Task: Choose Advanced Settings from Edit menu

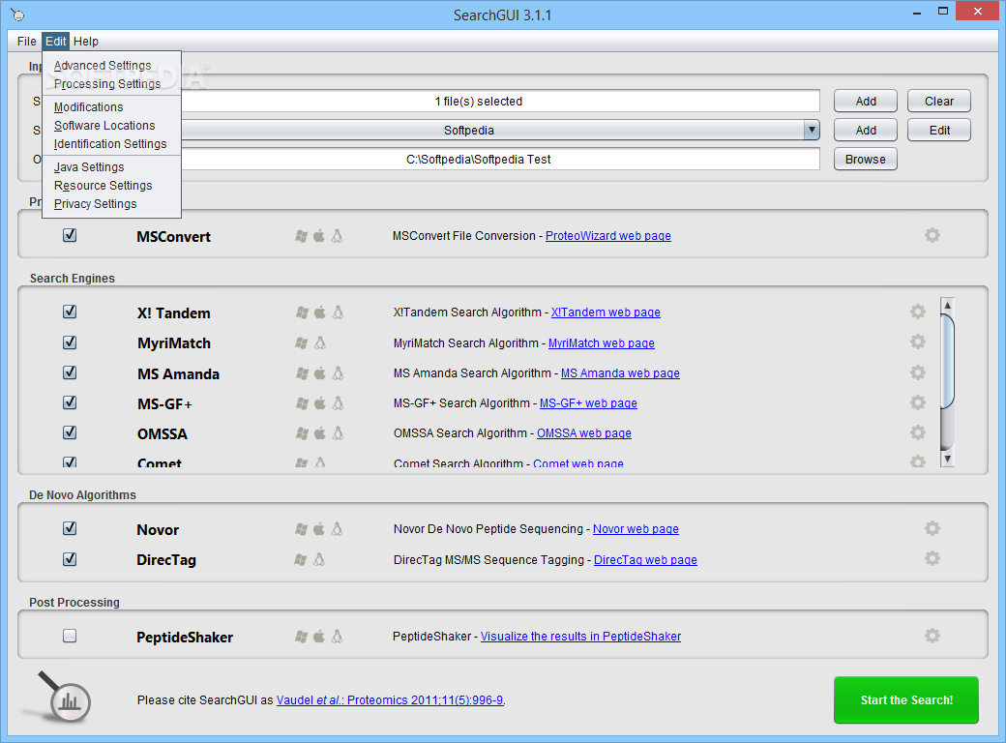Action: click(111, 66)
